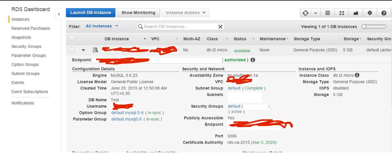Open the default.mysql5.6 parameter group link
This screenshot has width=392, height=155.
(x=127, y=119)
